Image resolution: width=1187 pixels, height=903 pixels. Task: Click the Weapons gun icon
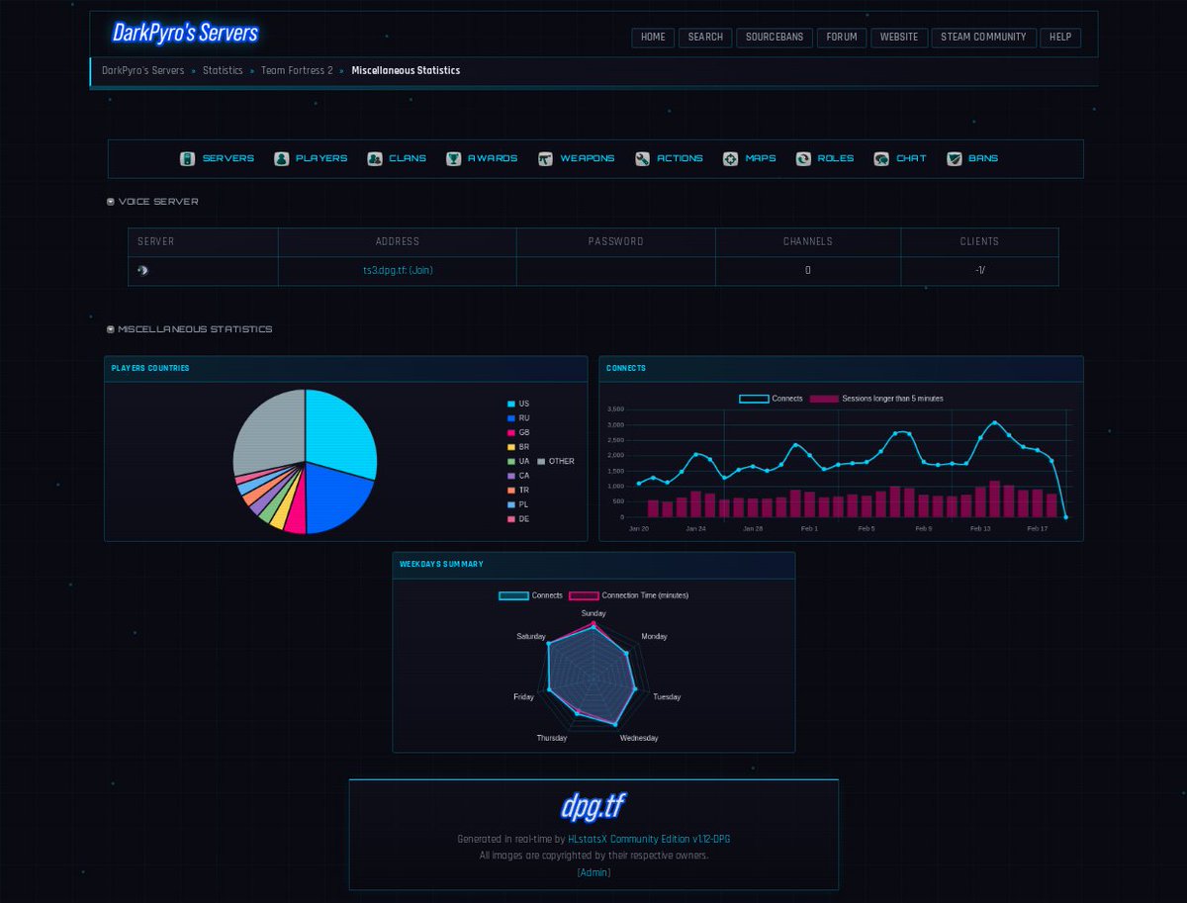[545, 158]
